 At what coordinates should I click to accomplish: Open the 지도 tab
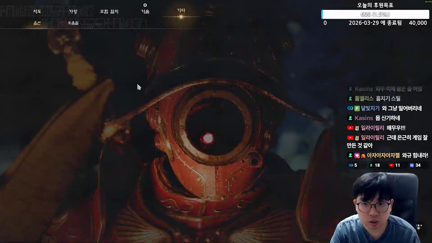pos(37,11)
